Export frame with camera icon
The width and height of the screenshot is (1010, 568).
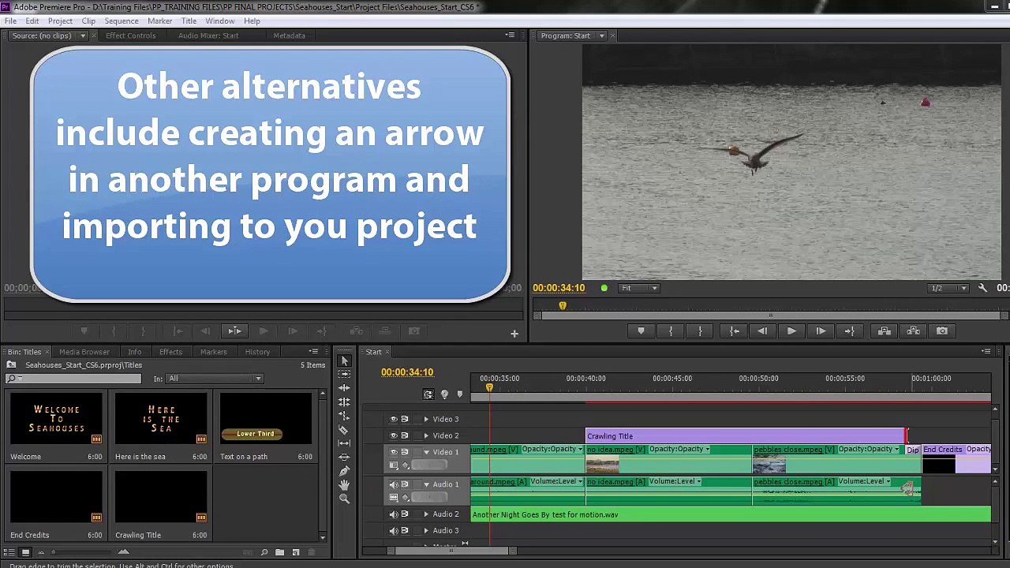click(x=942, y=331)
